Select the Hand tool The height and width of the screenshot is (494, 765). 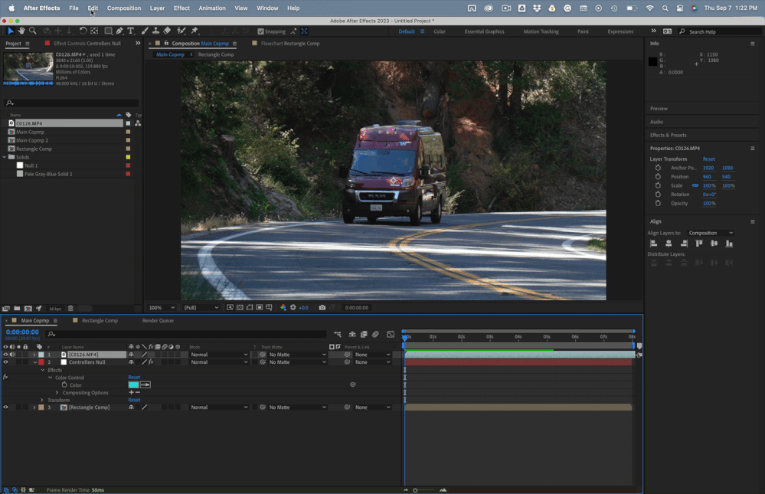click(21, 31)
